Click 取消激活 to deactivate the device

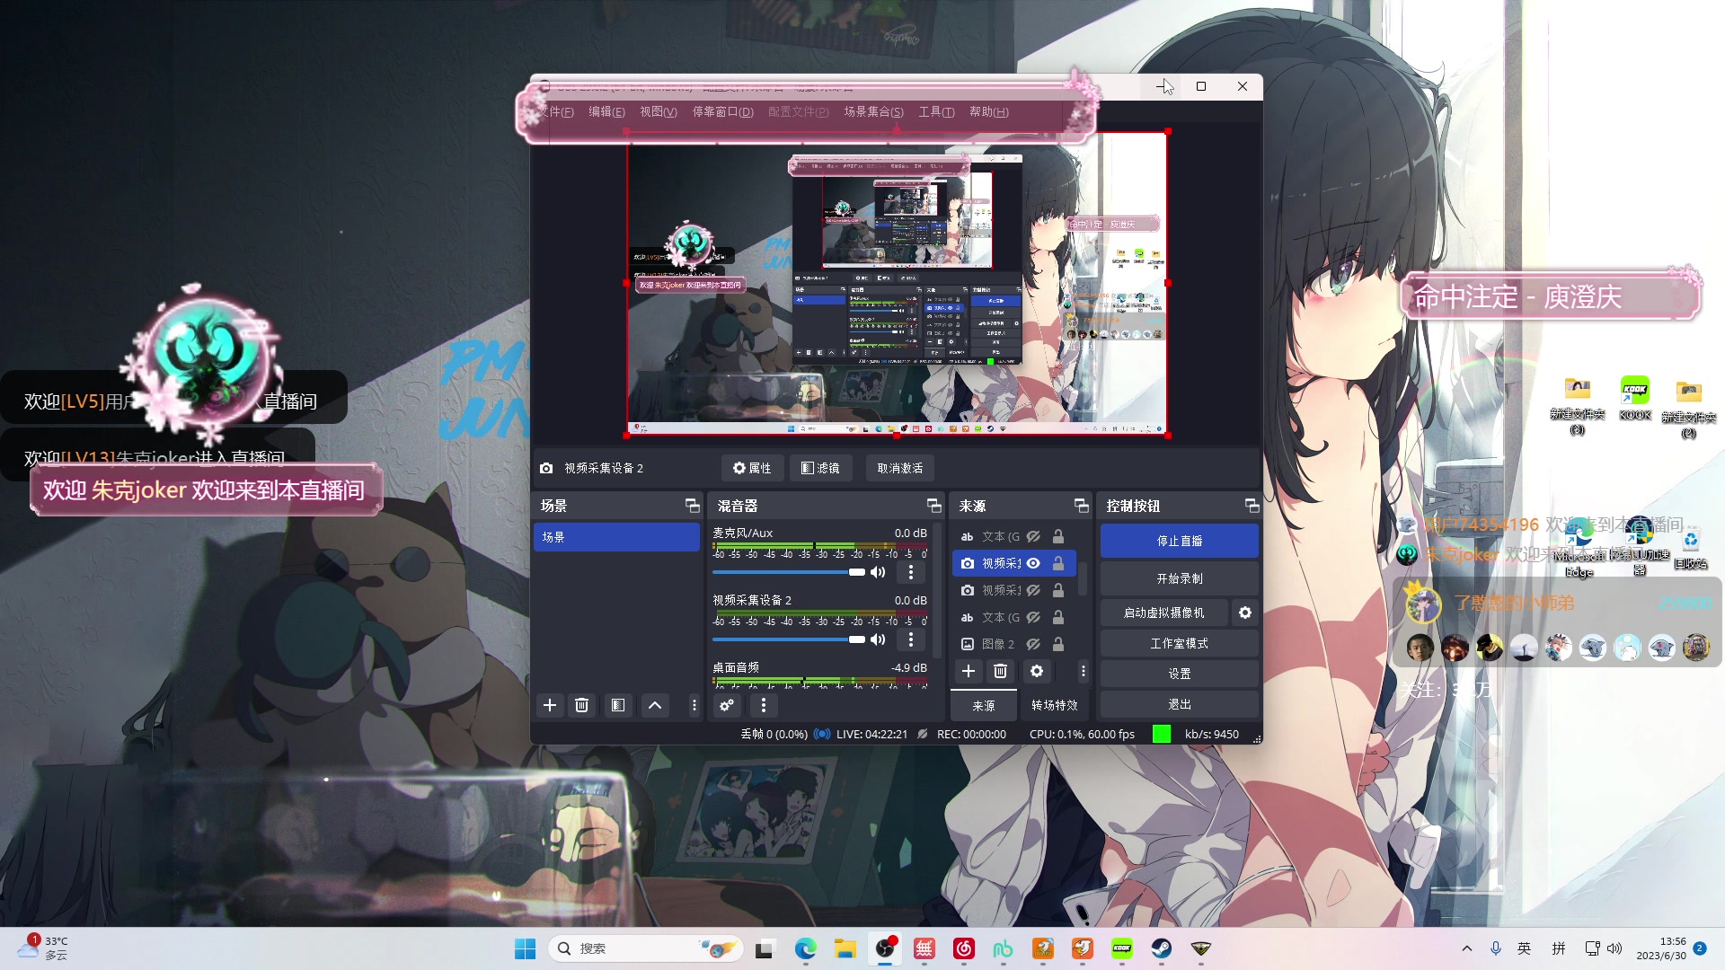click(899, 468)
